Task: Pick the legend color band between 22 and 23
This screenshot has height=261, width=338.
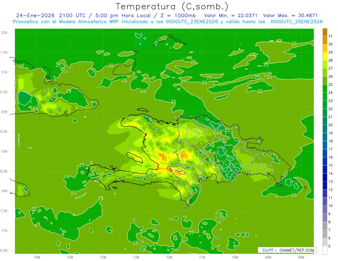Action: [x=325, y=105]
